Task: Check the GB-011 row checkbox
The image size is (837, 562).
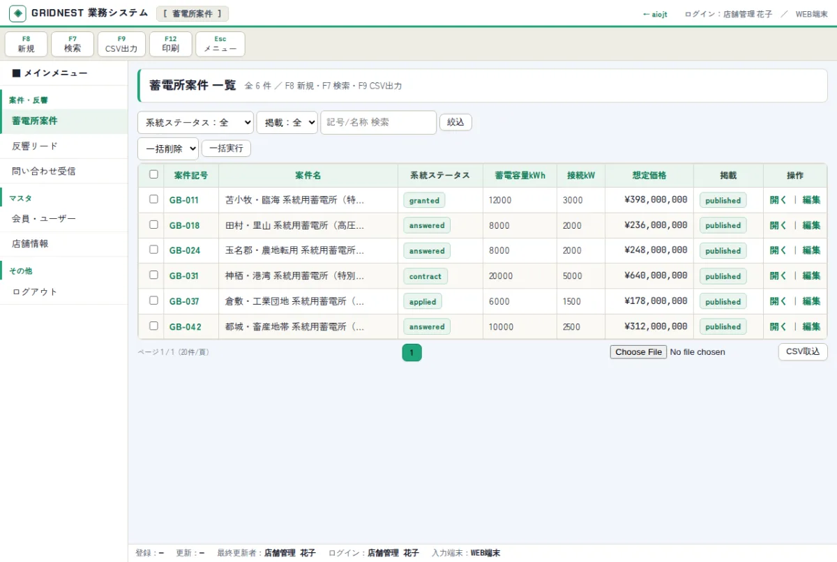Action: (153, 199)
